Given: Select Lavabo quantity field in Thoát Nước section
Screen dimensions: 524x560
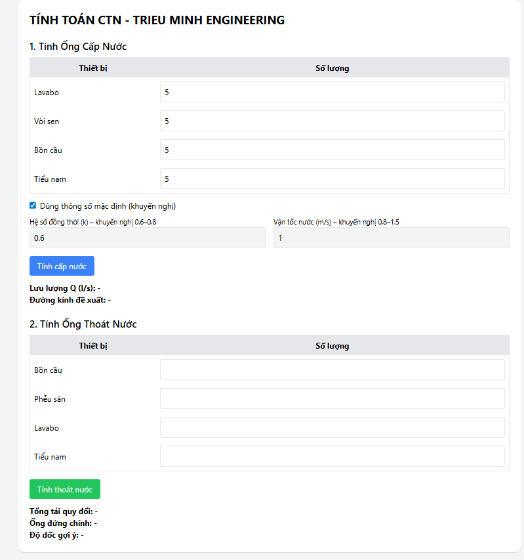Looking at the screenshot, I should click(332, 427).
